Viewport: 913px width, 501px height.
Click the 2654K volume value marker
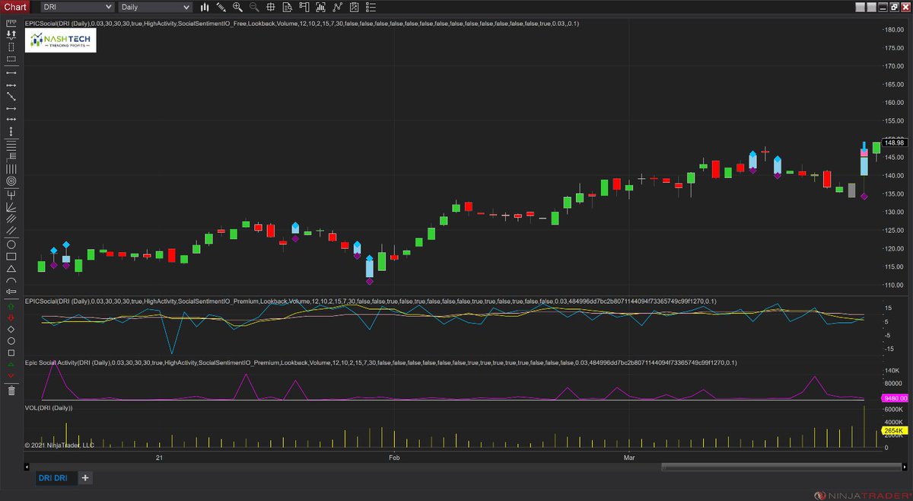coord(893,432)
